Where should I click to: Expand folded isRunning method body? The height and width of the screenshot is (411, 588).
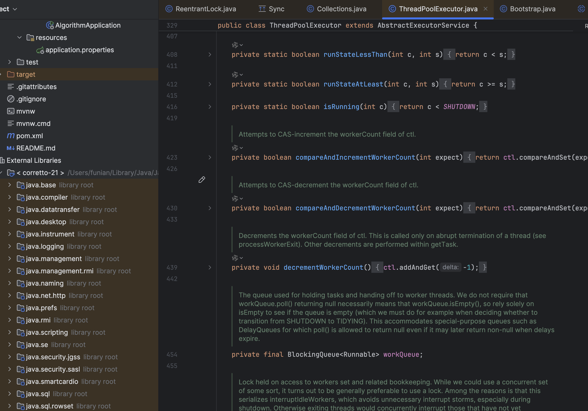click(x=210, y=107)
